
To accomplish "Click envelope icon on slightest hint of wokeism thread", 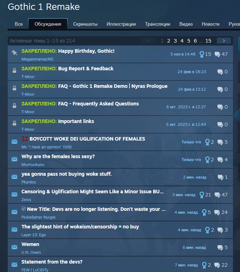I will coord(14,229).
